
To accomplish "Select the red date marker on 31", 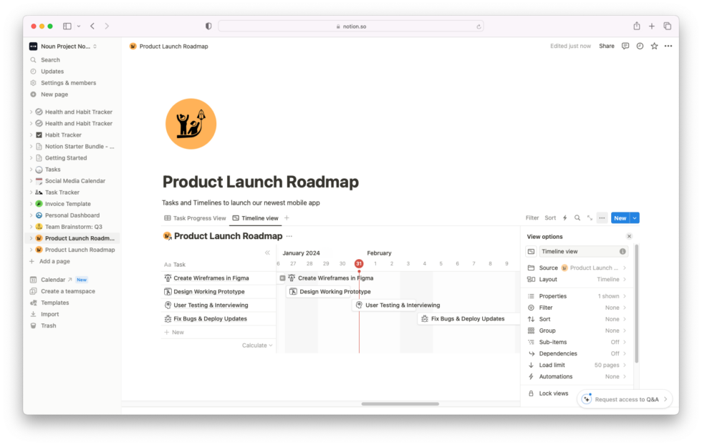I will coord(358,264).
